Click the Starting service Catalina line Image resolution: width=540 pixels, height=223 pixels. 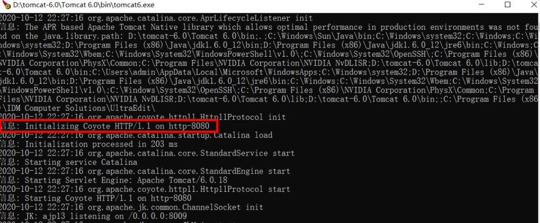click(69, 162)
